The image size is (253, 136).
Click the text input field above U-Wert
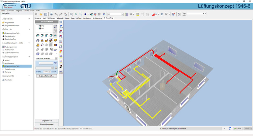[46, 63]
